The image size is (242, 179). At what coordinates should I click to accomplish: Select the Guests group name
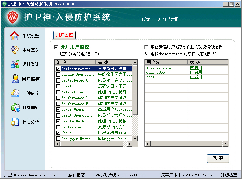68,86
